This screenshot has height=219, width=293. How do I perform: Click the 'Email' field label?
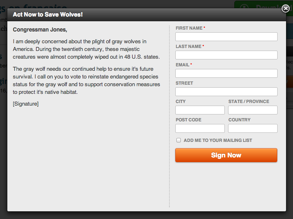(x=182, y=65)
